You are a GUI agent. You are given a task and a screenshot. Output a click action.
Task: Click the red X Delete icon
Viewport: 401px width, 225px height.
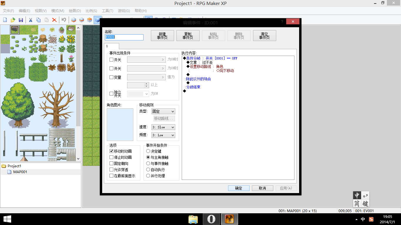tap(54, 20)
